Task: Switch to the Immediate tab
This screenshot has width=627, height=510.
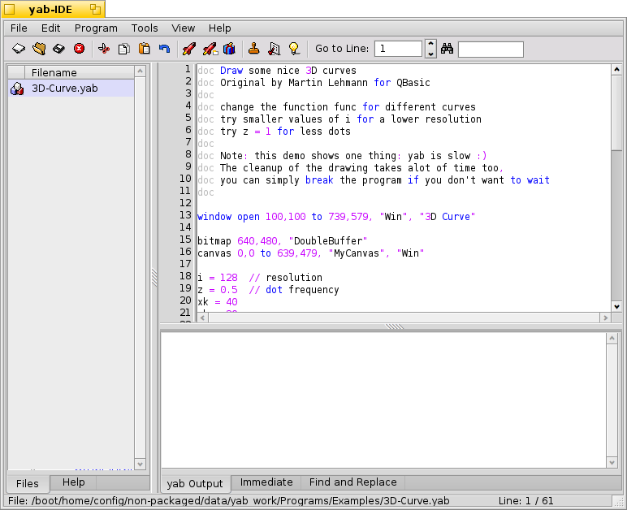Action: 266,482
